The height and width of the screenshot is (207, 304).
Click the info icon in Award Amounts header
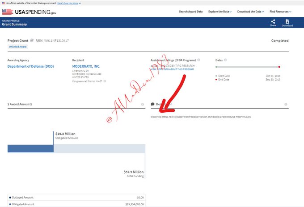143,104
